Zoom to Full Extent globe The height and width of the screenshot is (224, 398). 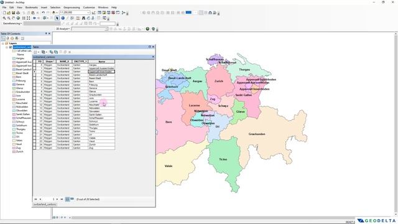click(x=18, y=18)
